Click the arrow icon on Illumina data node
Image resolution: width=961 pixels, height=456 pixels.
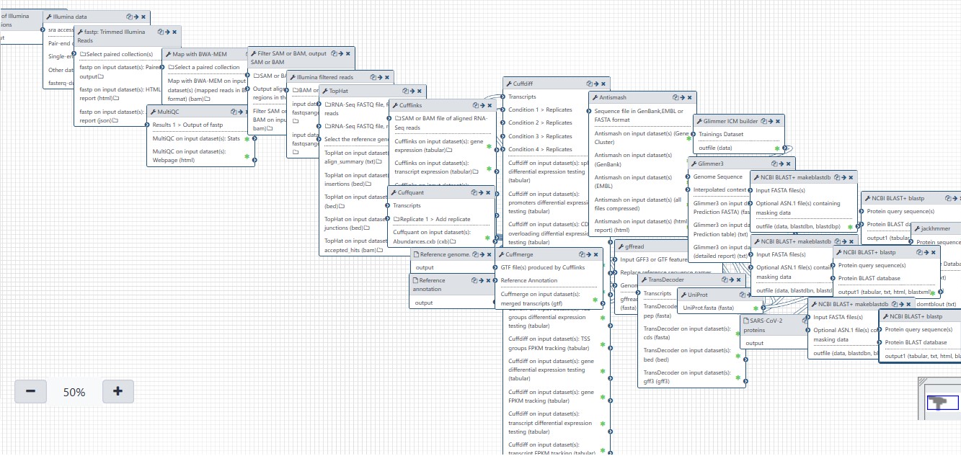(x=136, y=16)
